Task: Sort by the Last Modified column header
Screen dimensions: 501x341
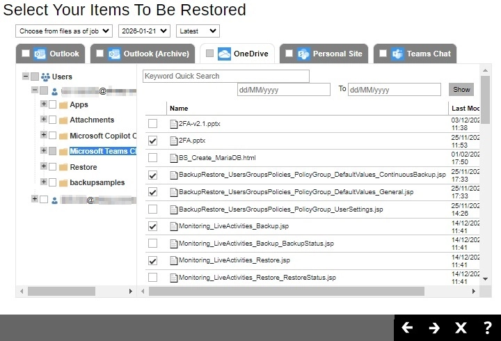Action: (x=466, y=109)
